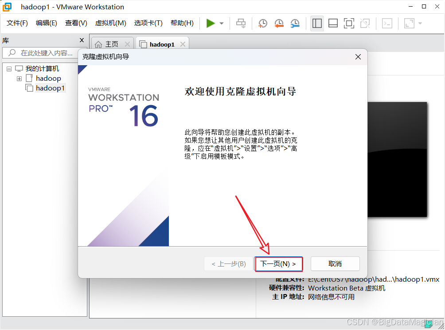The image size is (445, 330).
Task: Click the wizard heading 欢迎使用克隆虚拟机向导
Action: pos(240,91)
